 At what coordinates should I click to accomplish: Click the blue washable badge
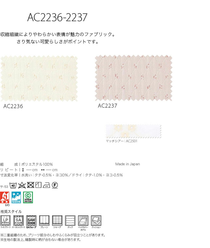[x=16, y=197]
